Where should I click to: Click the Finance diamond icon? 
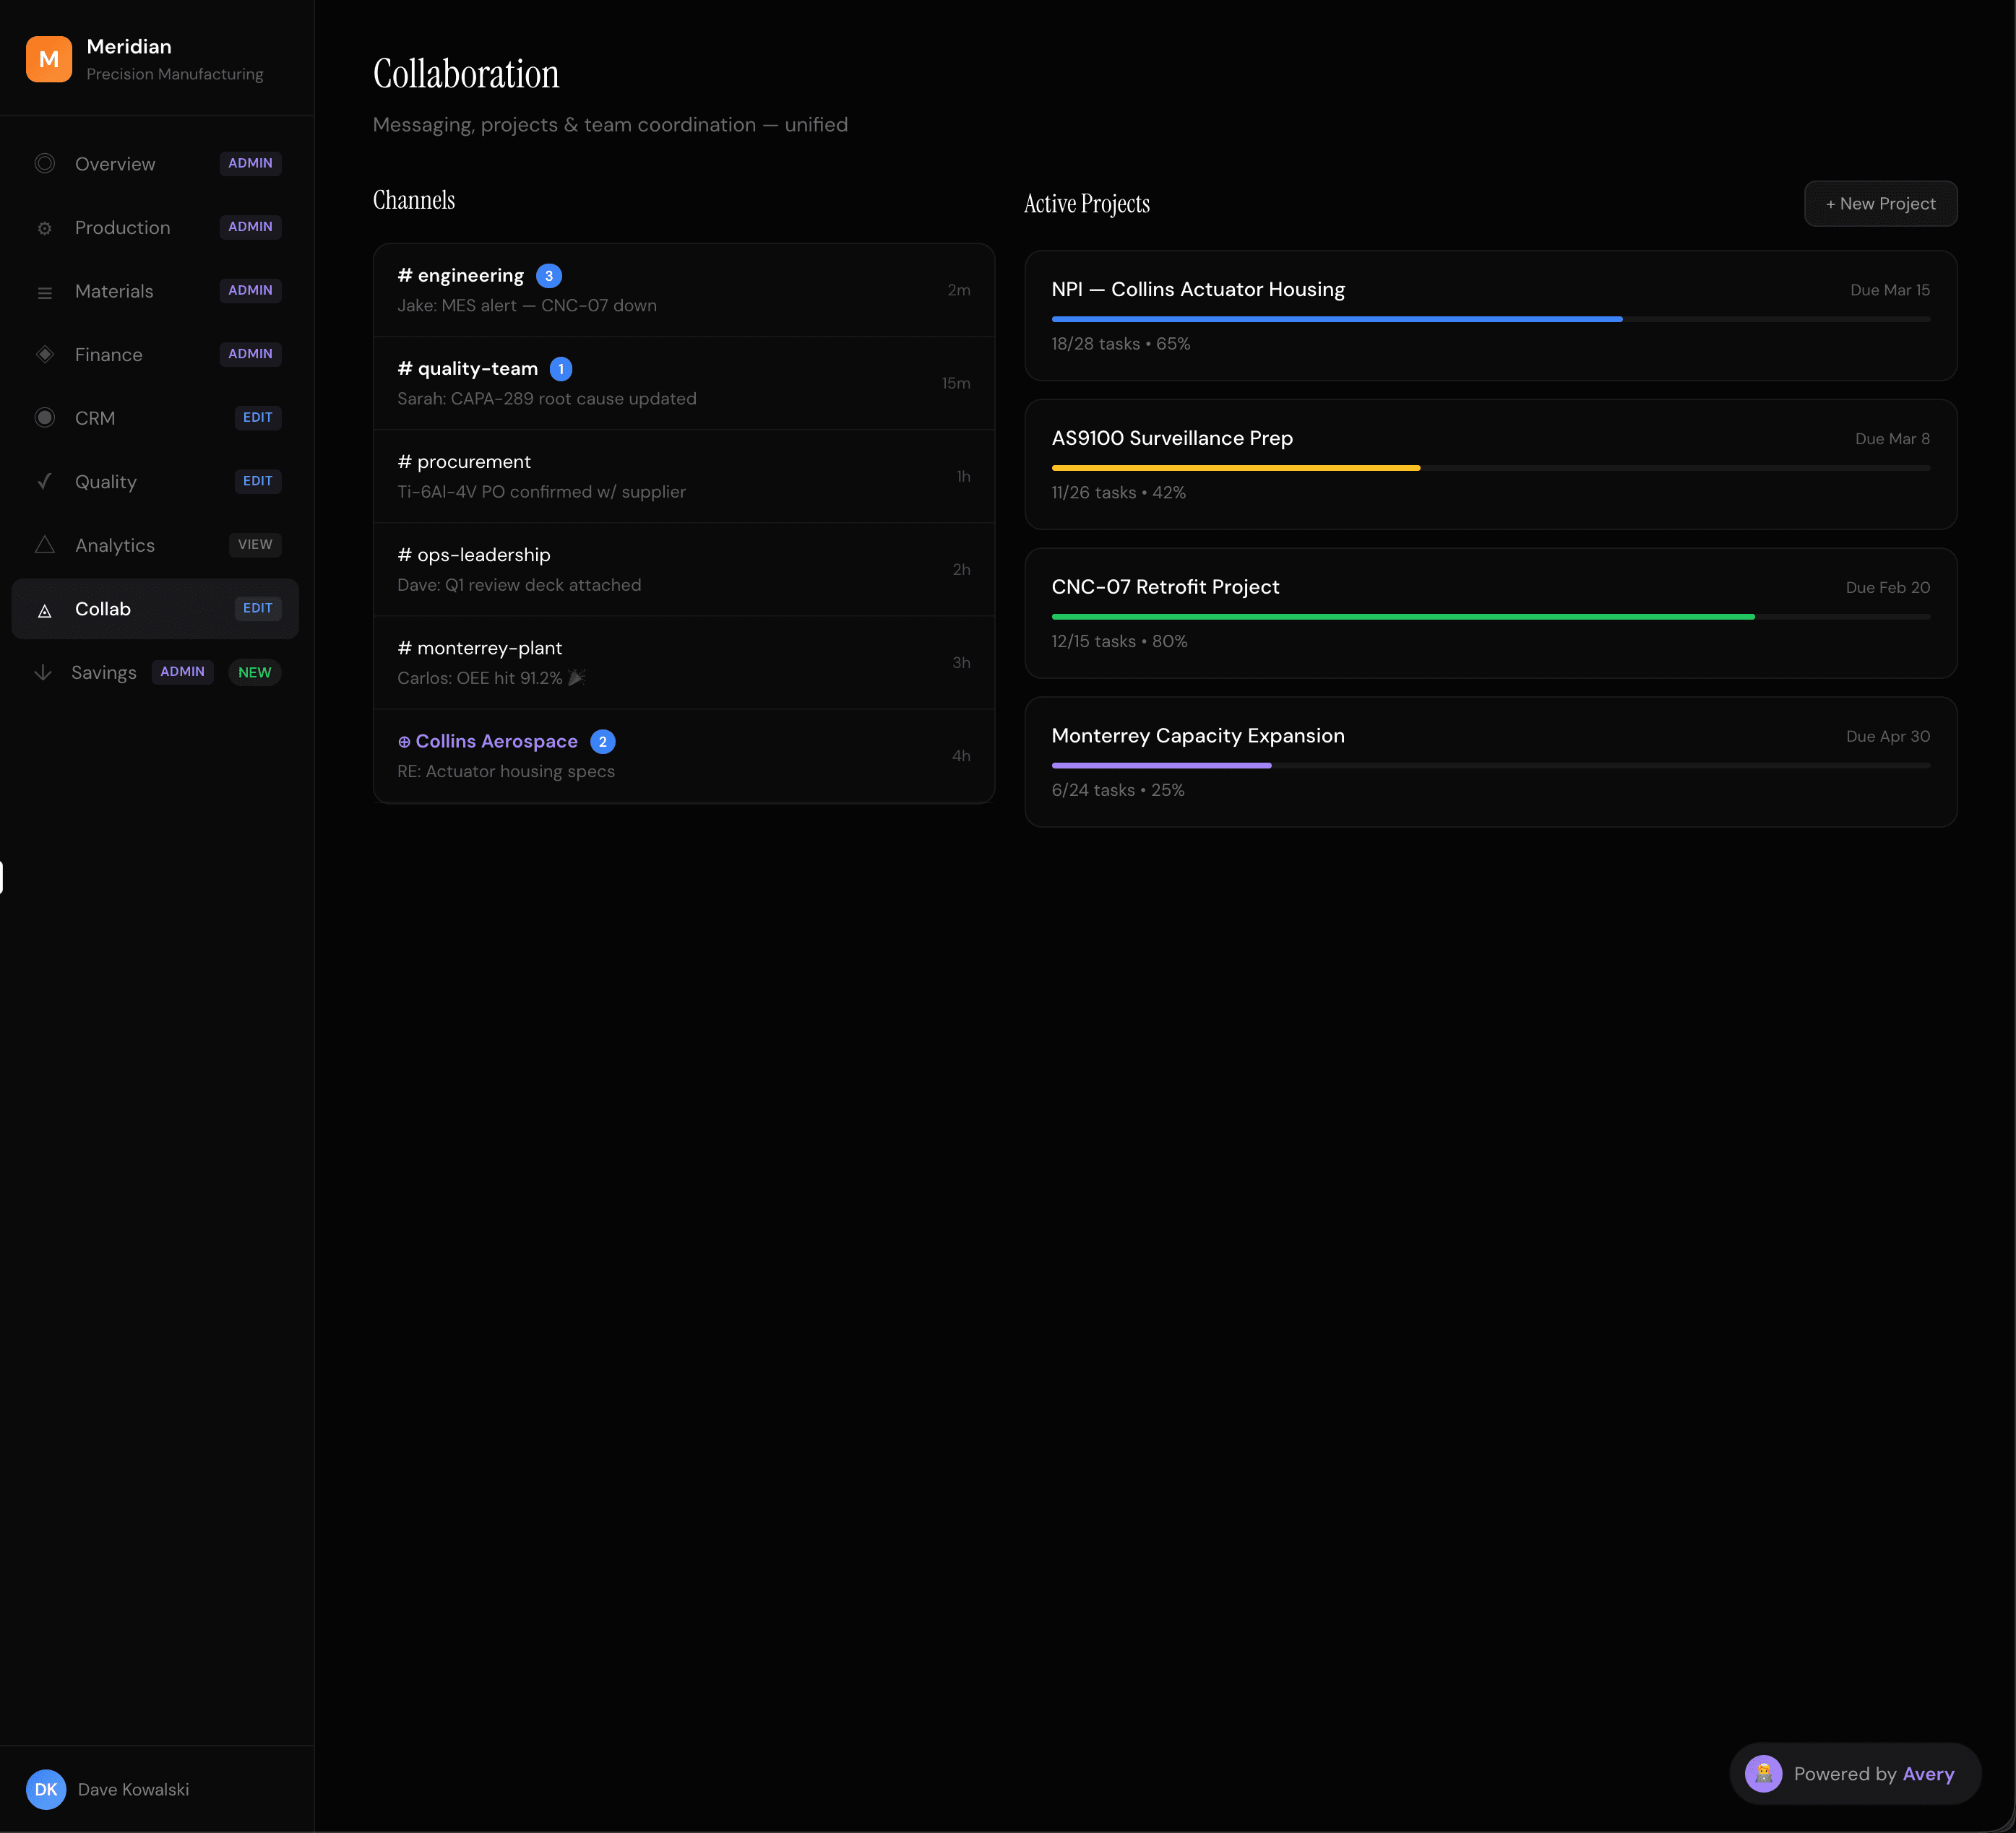coord(45,355)
